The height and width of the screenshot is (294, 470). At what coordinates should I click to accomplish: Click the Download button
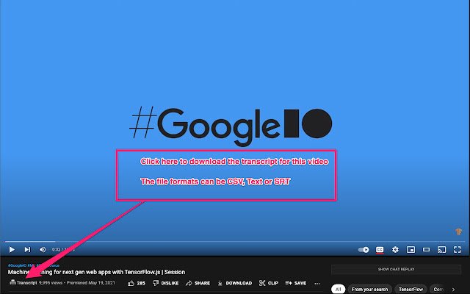(235, 283)
